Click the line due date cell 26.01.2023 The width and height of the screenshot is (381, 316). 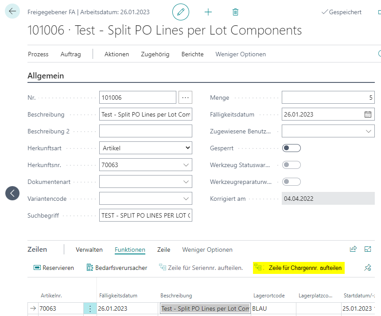(x=127, y=308)
